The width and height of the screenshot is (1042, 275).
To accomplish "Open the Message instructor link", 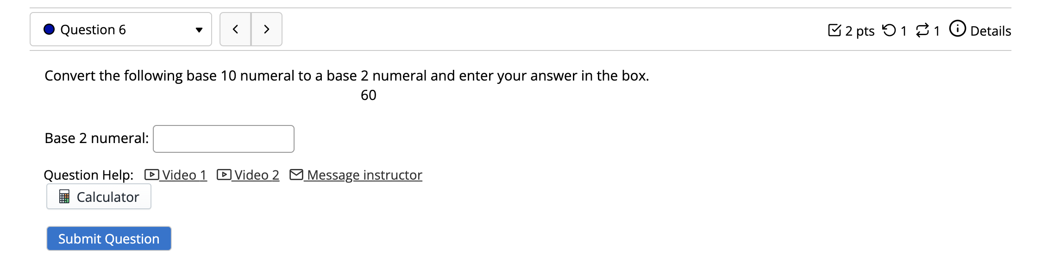I will pos(365,175).
